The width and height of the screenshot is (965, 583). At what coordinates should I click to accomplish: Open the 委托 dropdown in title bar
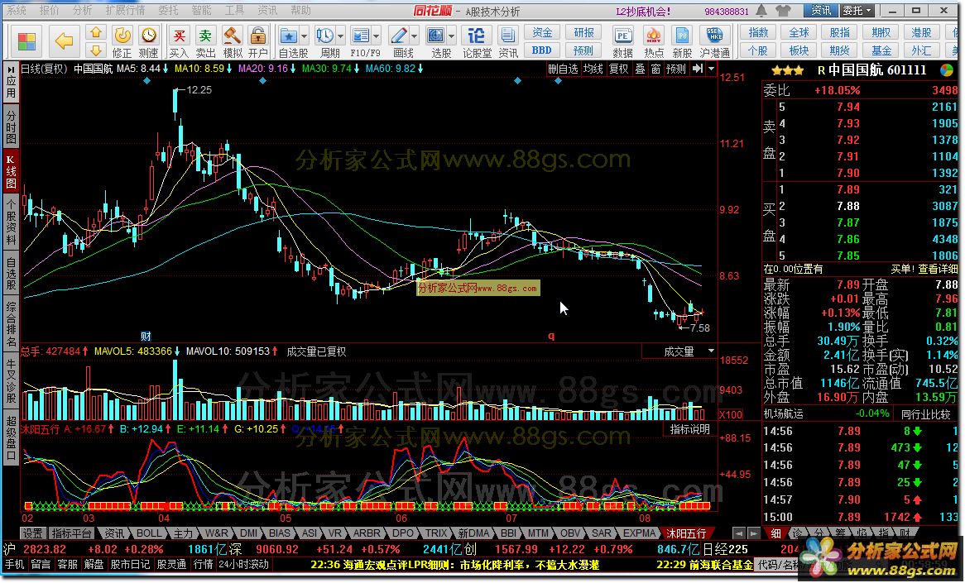point(857,11)
